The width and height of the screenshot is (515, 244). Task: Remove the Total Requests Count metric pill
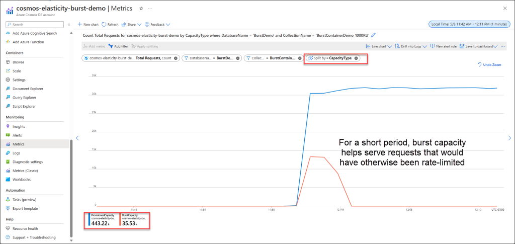click(x=176, y=58)
